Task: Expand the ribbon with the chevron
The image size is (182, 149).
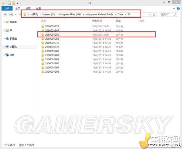Action: [x=174, y=8]
